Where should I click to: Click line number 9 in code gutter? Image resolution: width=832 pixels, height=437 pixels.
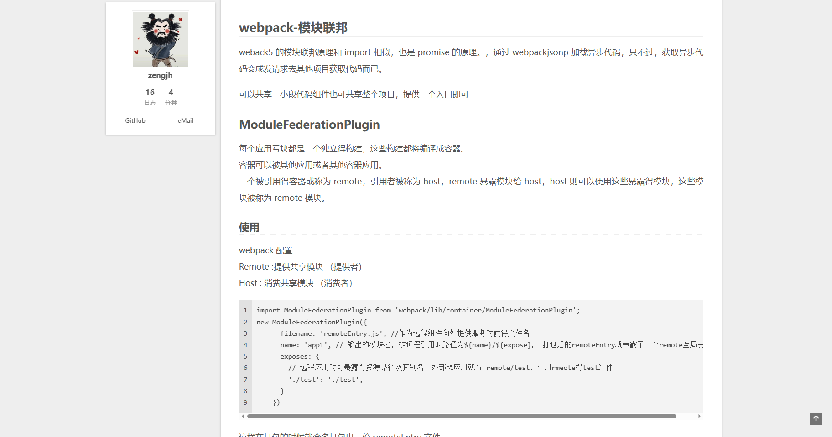[245, 402]
